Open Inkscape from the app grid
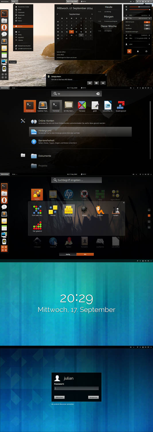This screenshot has height=432, width=153. click(x=37, y=242)
